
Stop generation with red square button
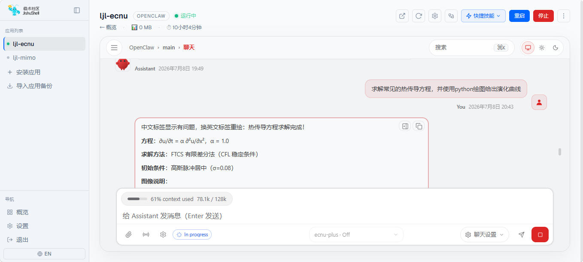(540, 235)
